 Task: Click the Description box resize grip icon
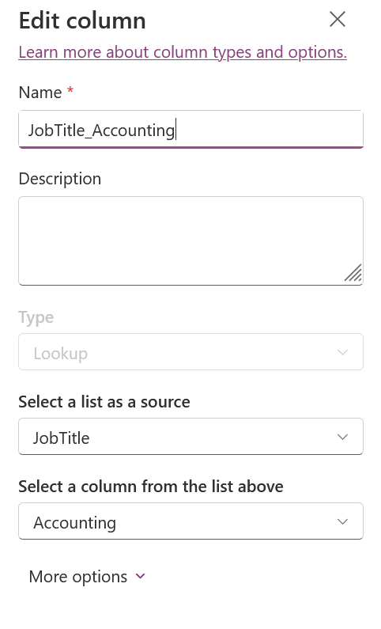click(353, 272)
